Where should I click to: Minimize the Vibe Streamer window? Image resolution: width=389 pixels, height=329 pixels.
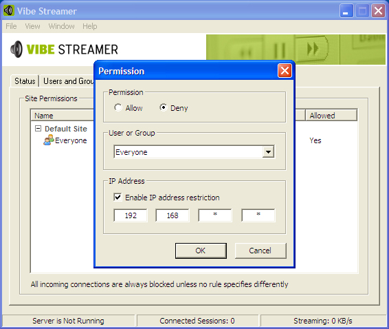346,11
